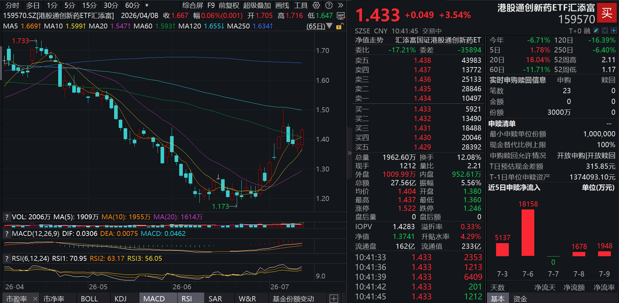The width and height of the screenshot is (619, 303).
Task: Open chart settings gear icon
Action: pos(316,5)
